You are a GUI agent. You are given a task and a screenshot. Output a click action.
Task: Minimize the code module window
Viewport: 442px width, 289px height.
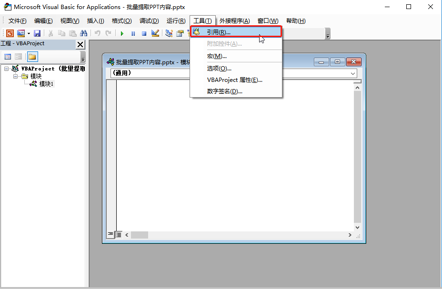321,62
